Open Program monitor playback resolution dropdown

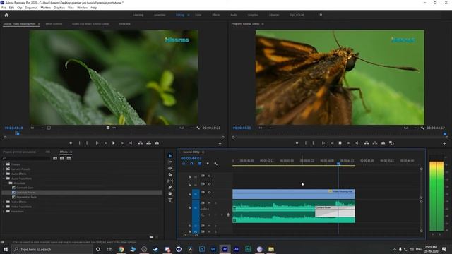tap(410, 128)
